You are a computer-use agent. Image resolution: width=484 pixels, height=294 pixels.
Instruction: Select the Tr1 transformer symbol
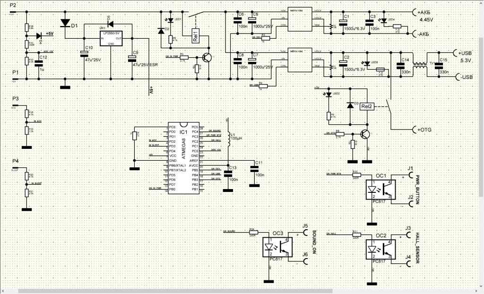419,69
